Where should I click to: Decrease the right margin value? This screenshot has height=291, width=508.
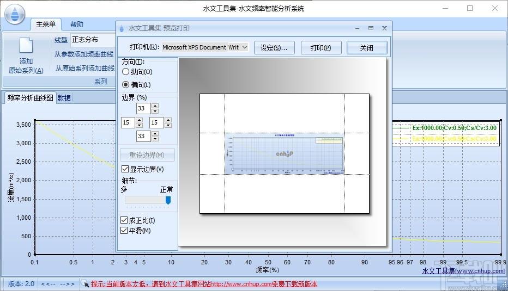pos(168,125)
